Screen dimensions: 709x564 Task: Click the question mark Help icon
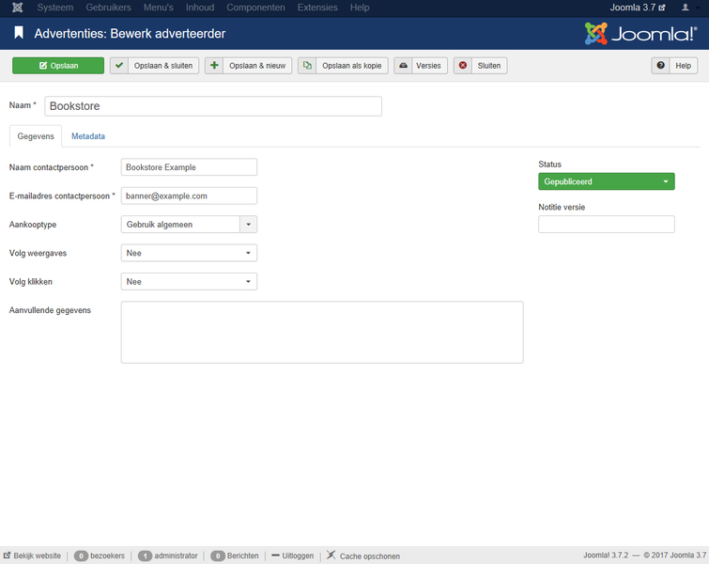(x=660, y=66)
